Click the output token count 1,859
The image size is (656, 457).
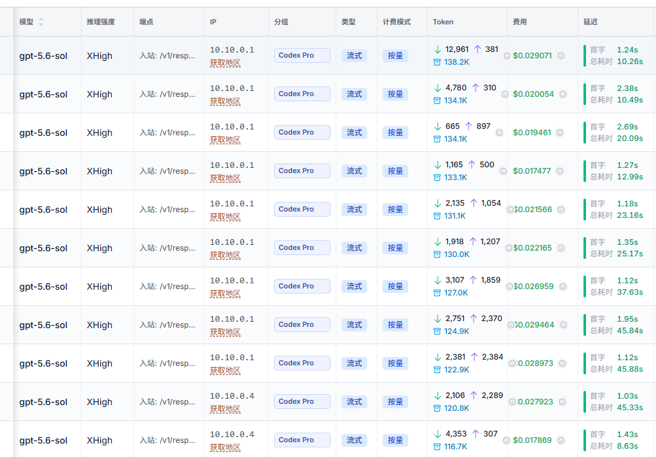pyautogui.click(x=490, y=280)
